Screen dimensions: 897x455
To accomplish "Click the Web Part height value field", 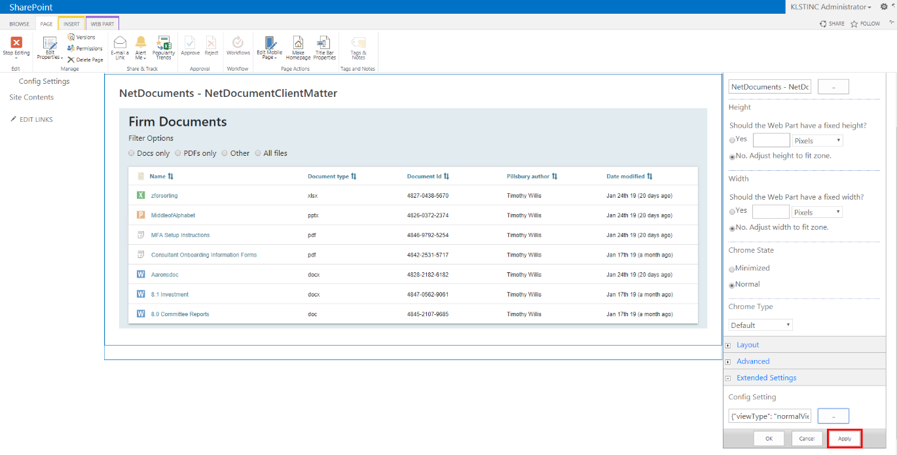I will [771, 140].
